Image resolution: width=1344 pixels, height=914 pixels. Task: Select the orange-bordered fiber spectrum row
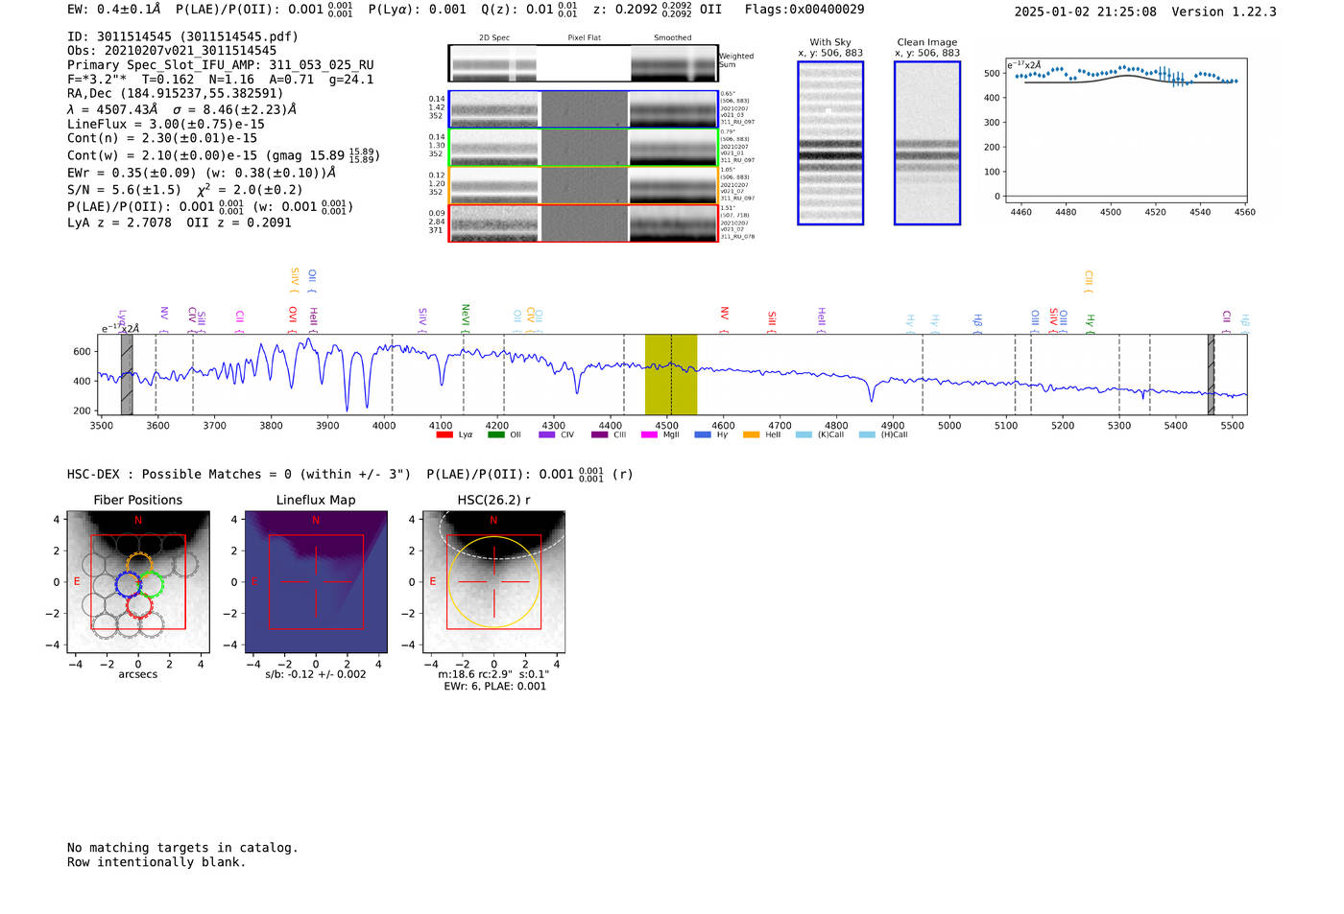coord(583,185)
